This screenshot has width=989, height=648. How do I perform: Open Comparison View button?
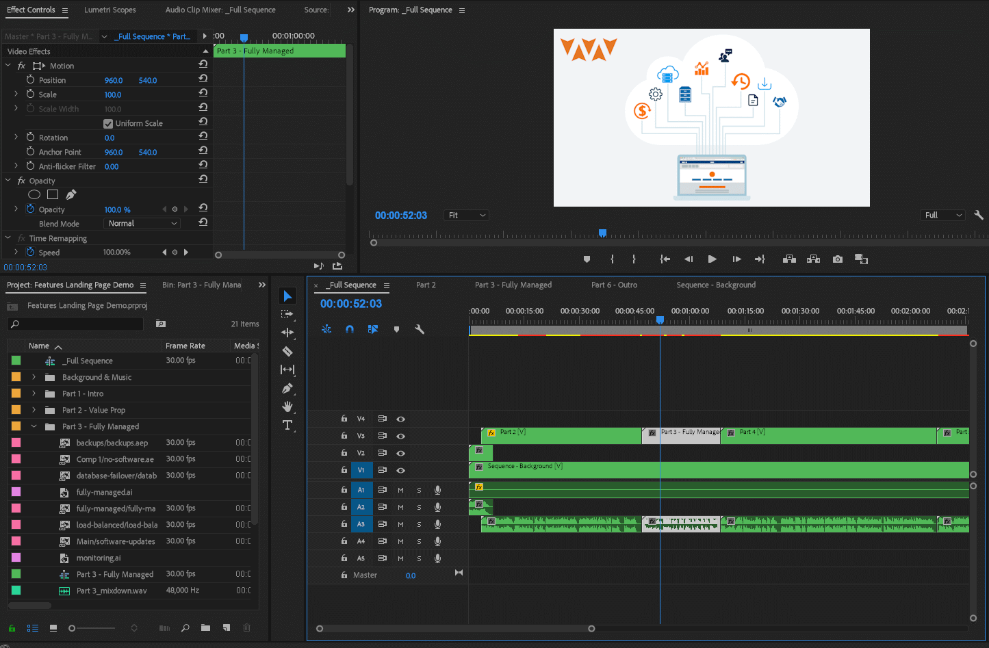pos(861,259)
